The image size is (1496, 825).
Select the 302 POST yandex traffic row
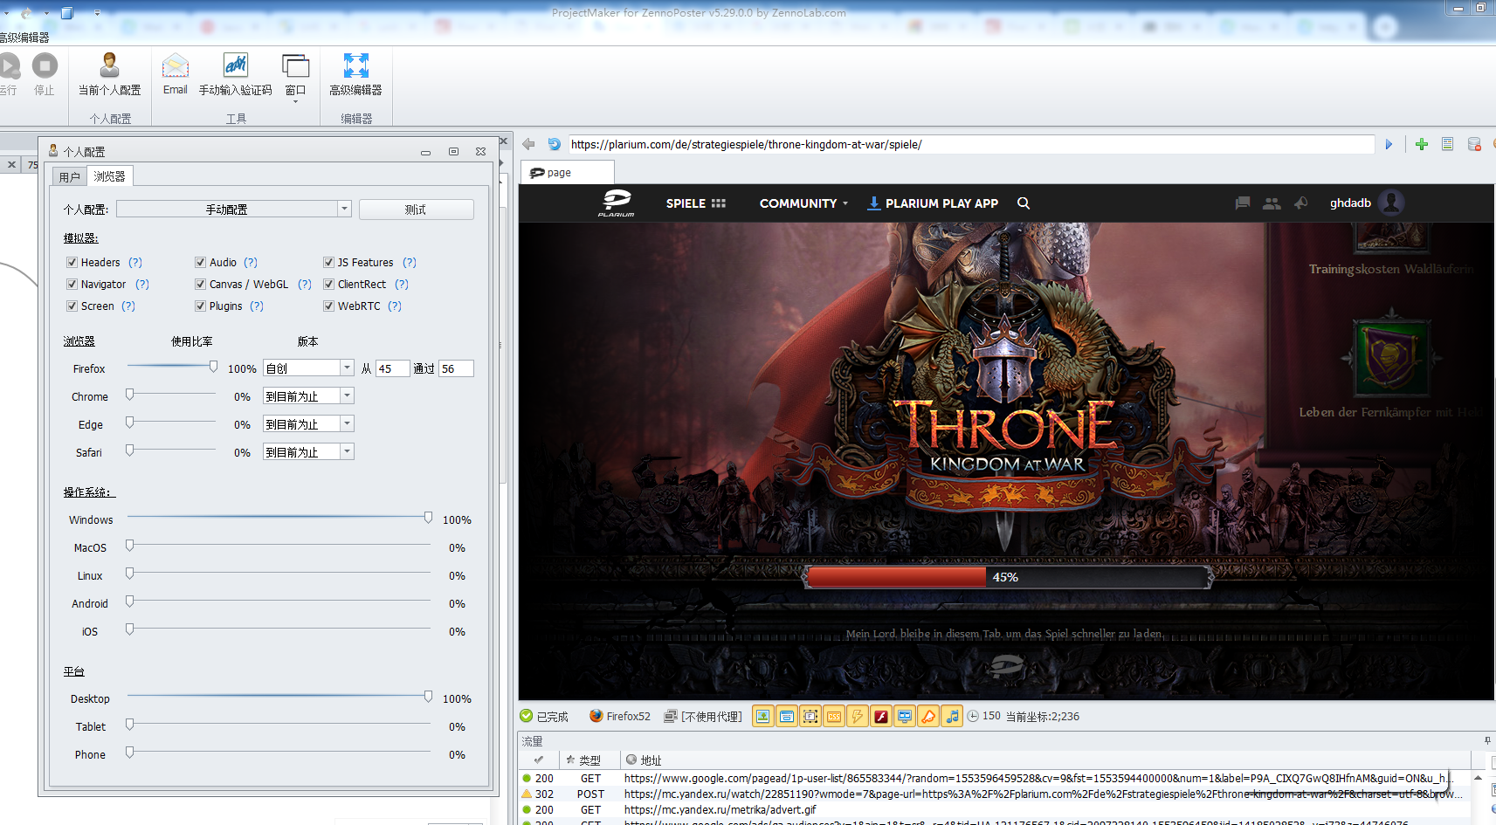pos(996,794)
